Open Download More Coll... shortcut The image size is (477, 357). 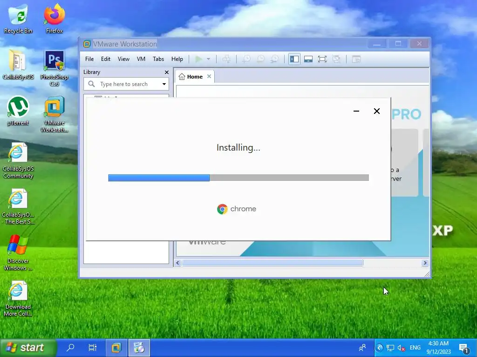point(18,299)
